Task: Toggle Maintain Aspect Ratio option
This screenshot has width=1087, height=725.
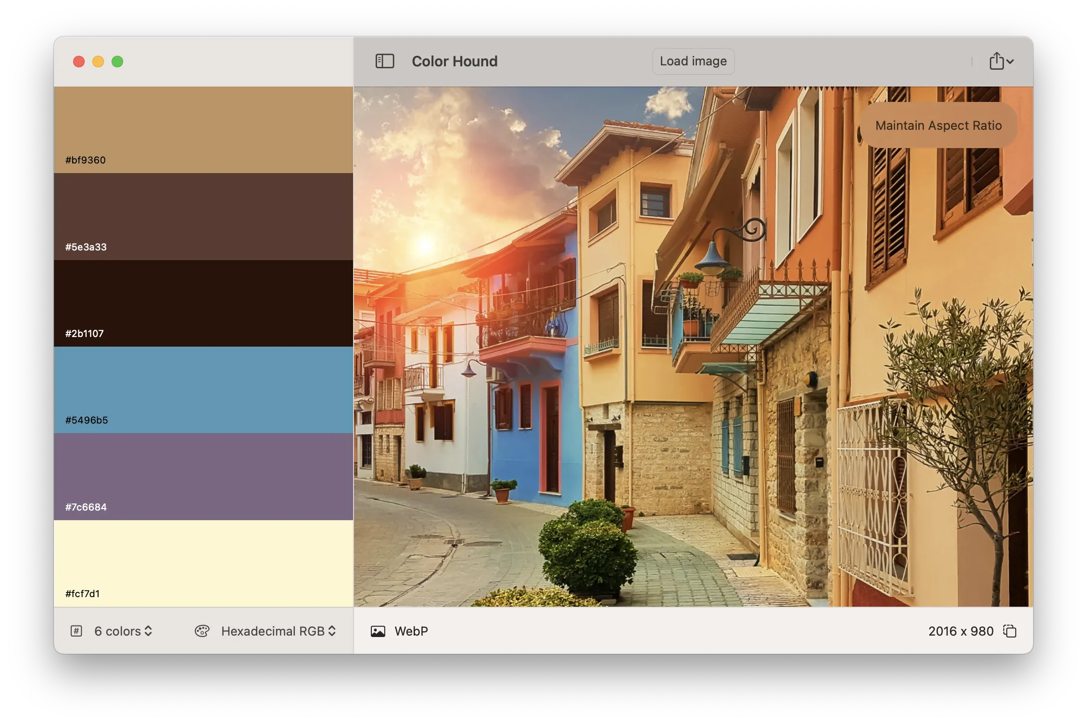Action: point(938,125)
